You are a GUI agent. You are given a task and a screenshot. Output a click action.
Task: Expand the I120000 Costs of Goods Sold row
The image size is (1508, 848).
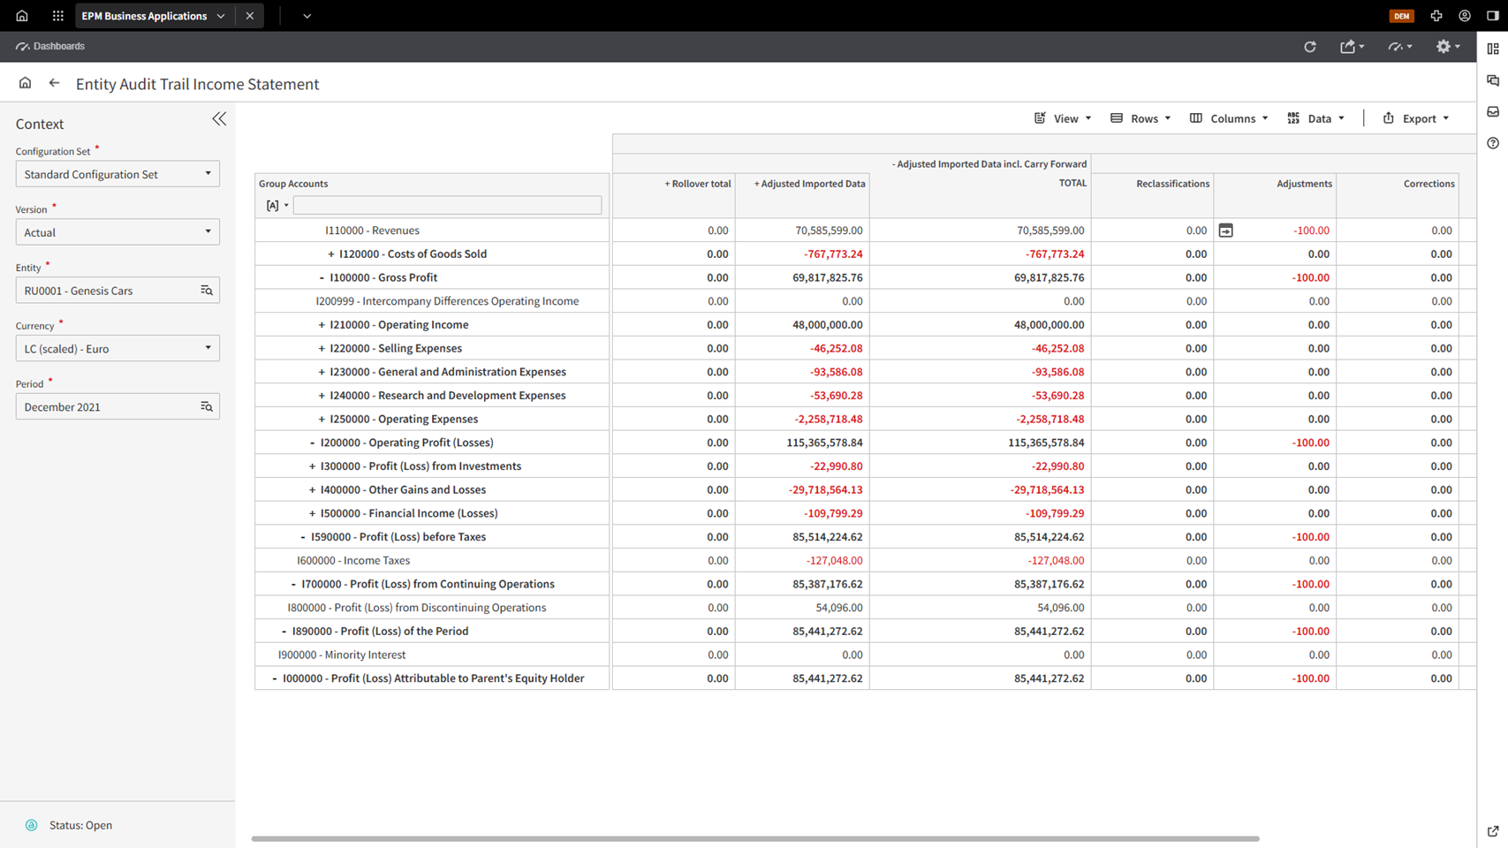coord(331,254)
